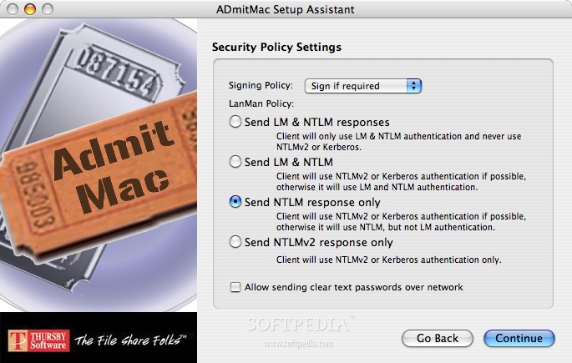Click the Security Policy Settings heading
The image size is (572, 363).
(x=276, y=47)
